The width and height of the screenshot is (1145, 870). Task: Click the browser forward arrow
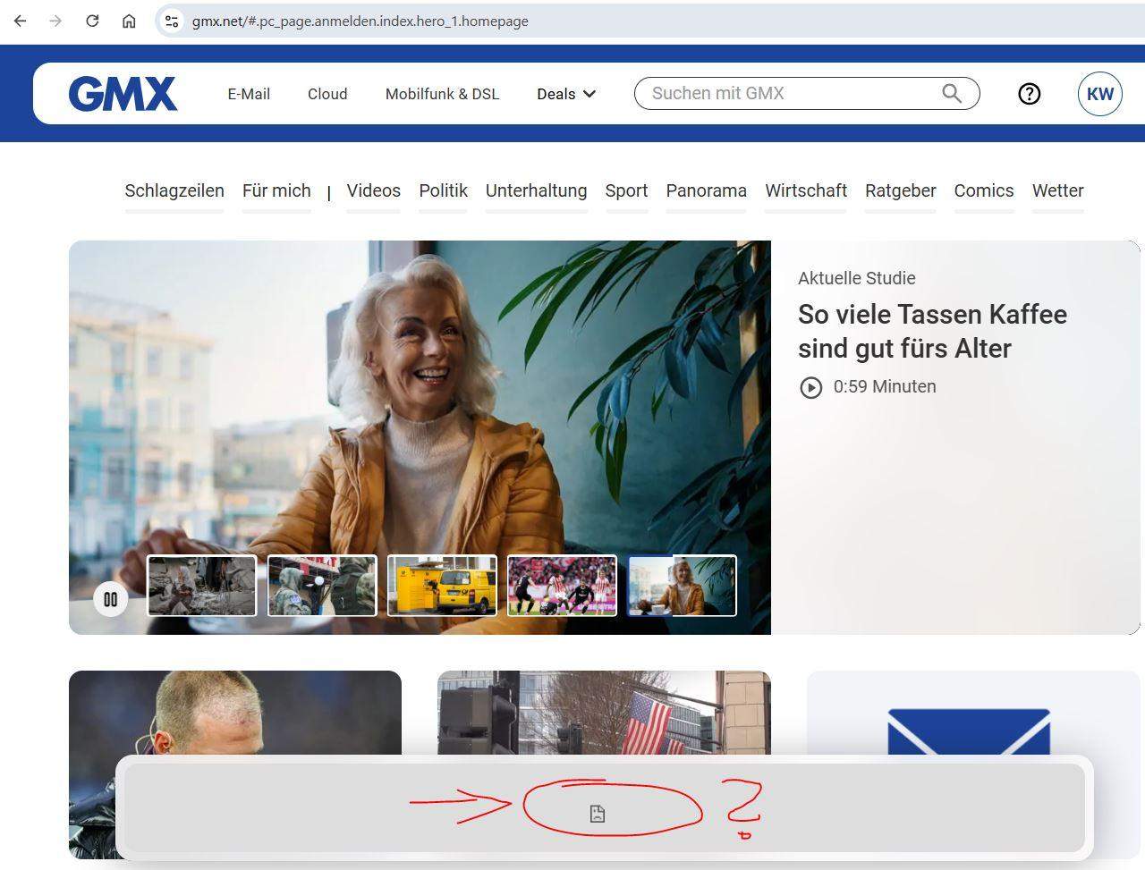[55, 21]
